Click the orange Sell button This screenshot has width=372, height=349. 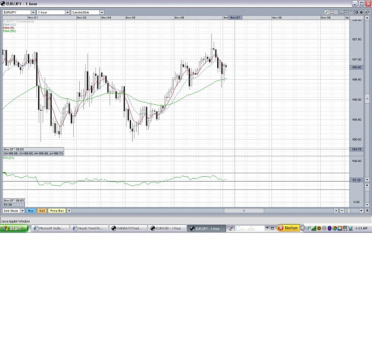pos(42,211)
